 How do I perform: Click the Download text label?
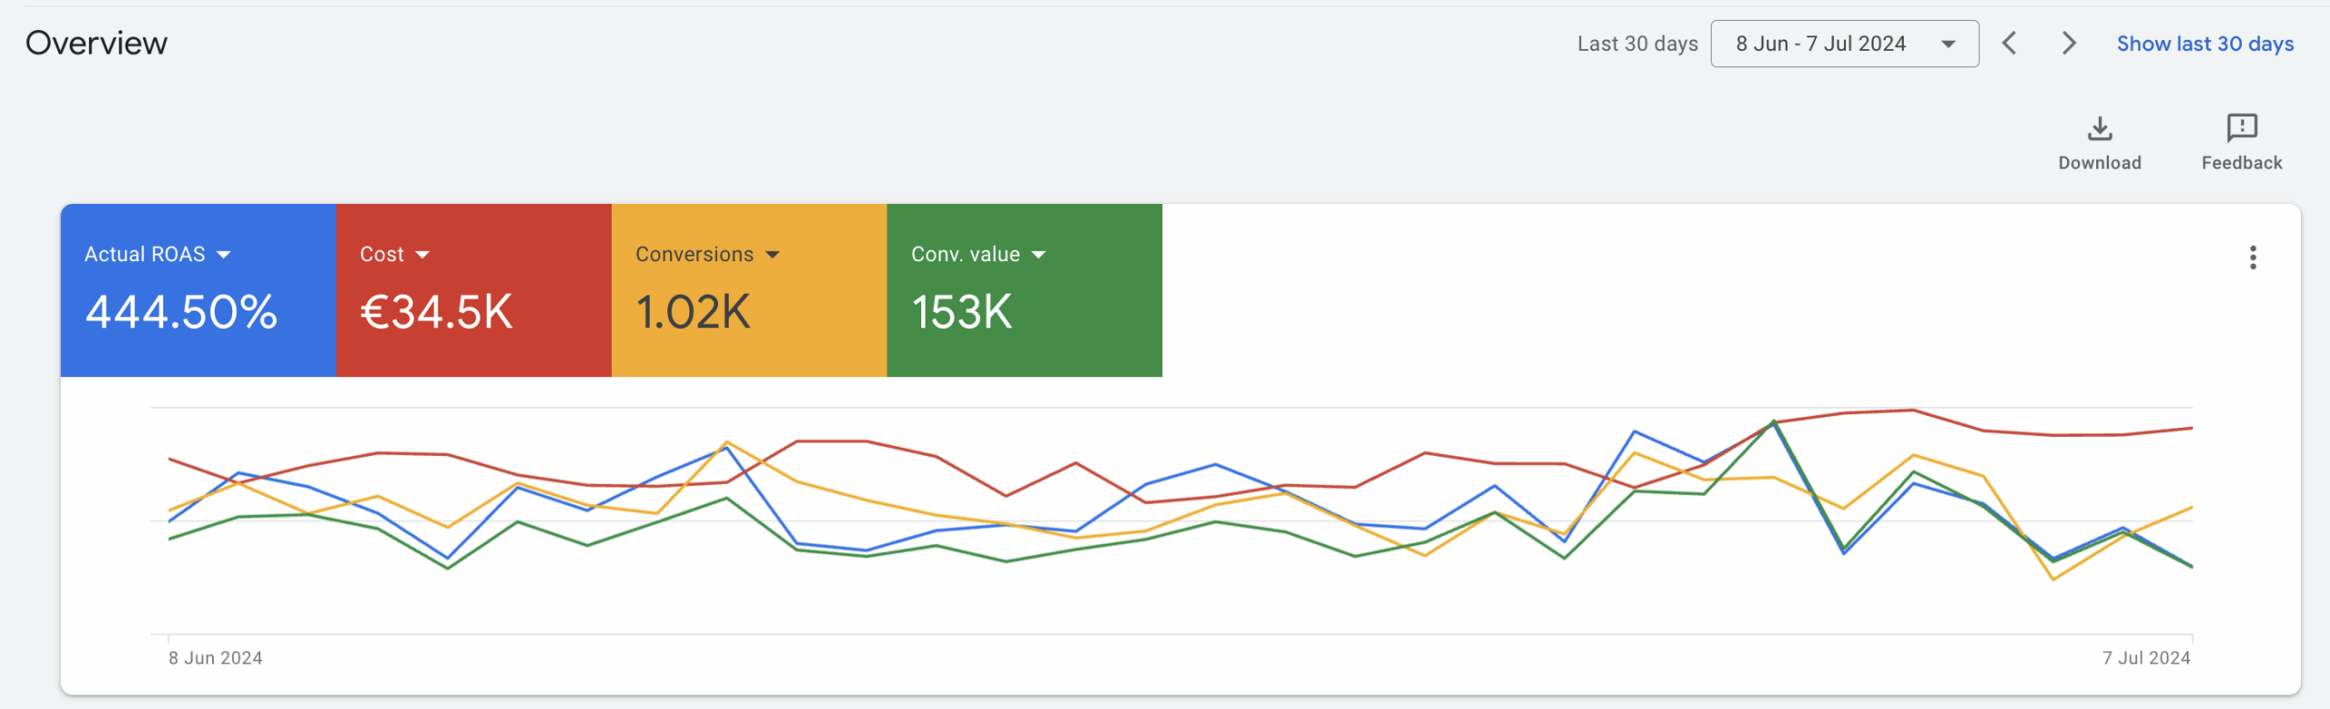tap(2099, 163)
